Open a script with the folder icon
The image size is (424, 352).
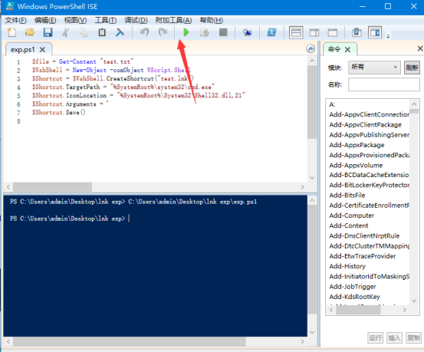[x=30, y=32]
